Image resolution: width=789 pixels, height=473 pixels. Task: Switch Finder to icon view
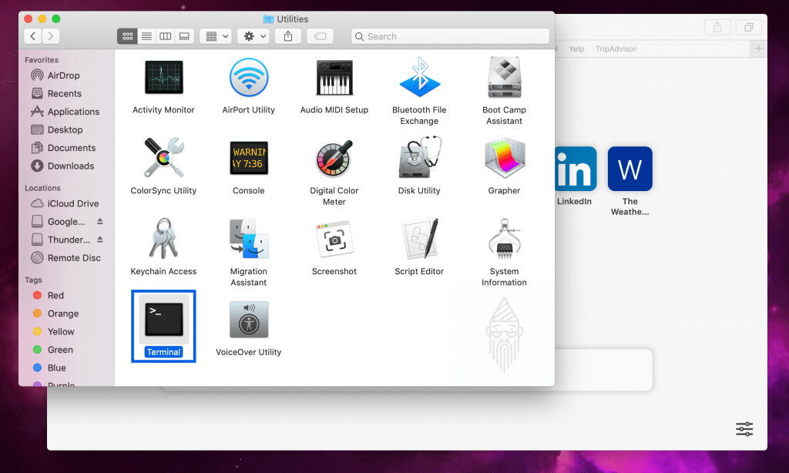[127, 36]
